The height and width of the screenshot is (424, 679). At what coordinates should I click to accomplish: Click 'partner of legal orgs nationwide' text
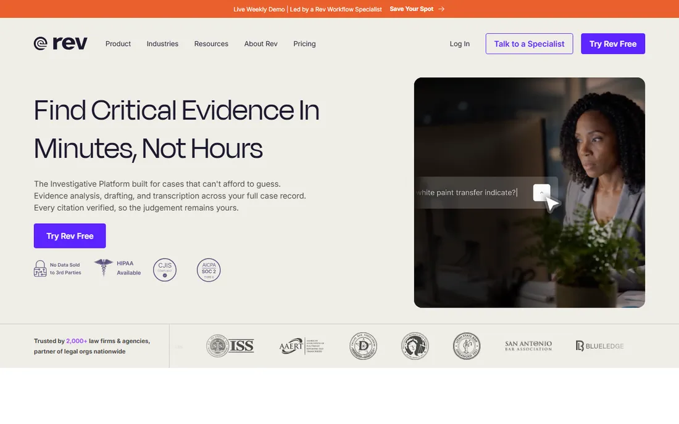80,351
